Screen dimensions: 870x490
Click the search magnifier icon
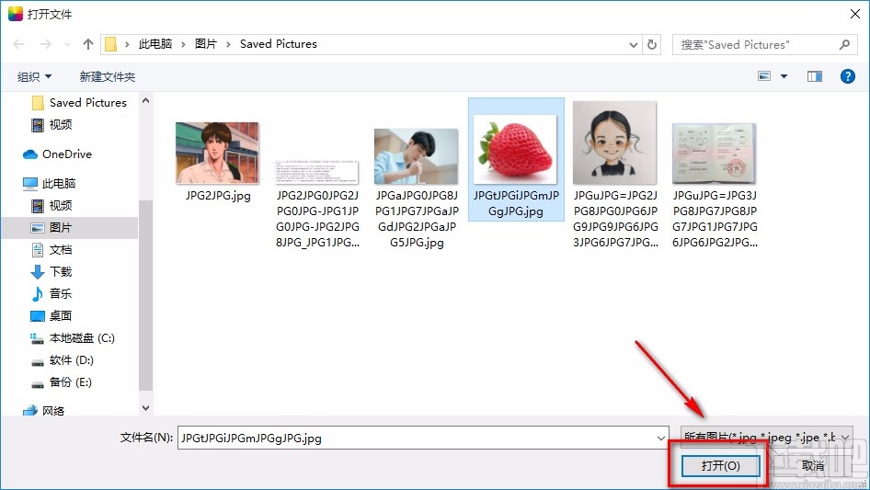(x=844, y=44)
